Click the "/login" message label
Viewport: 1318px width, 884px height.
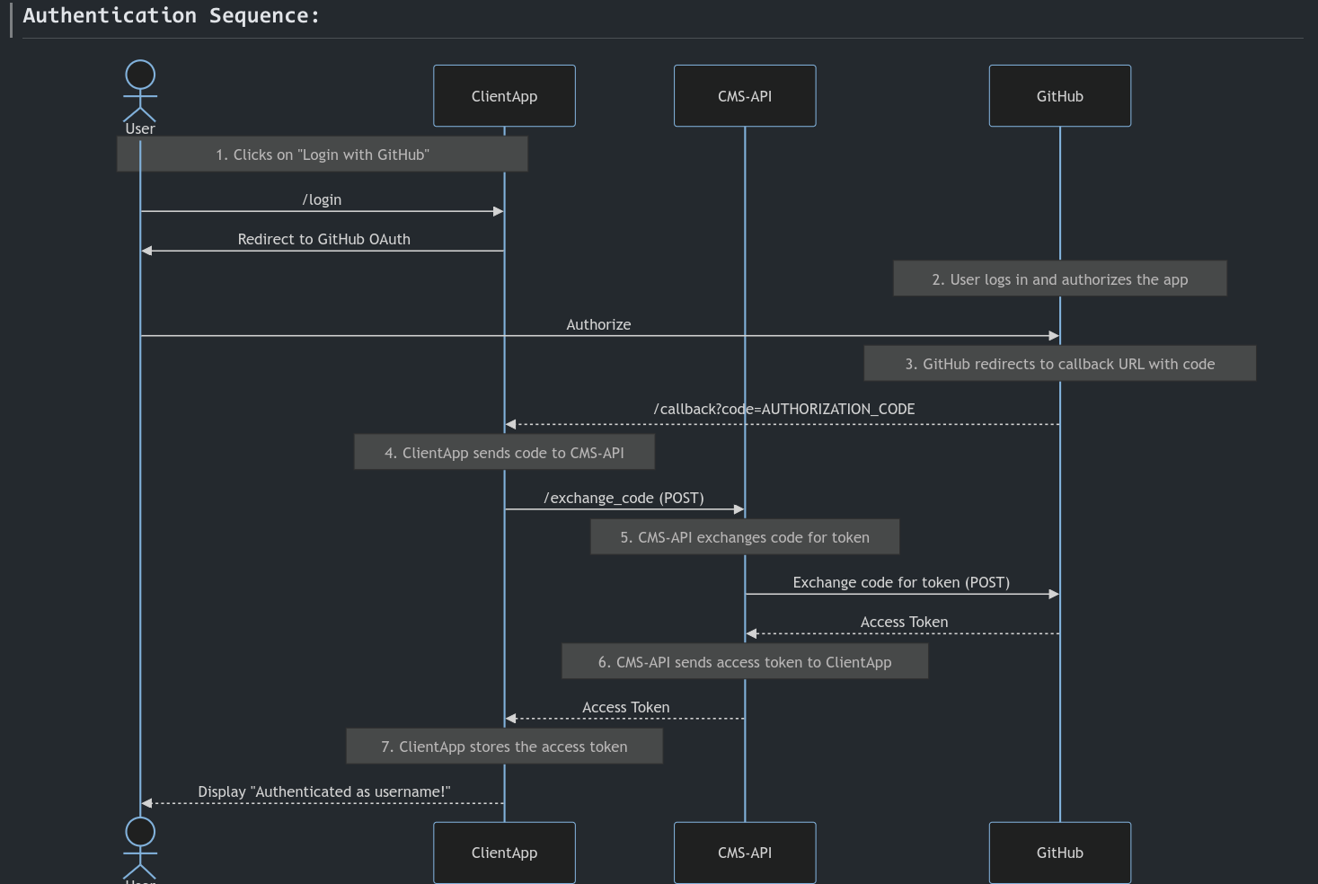[x=322, y=199]
